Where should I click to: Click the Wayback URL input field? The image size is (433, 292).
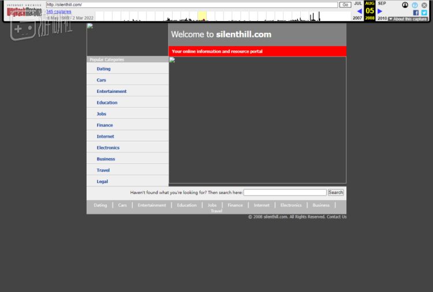[192, 5]
